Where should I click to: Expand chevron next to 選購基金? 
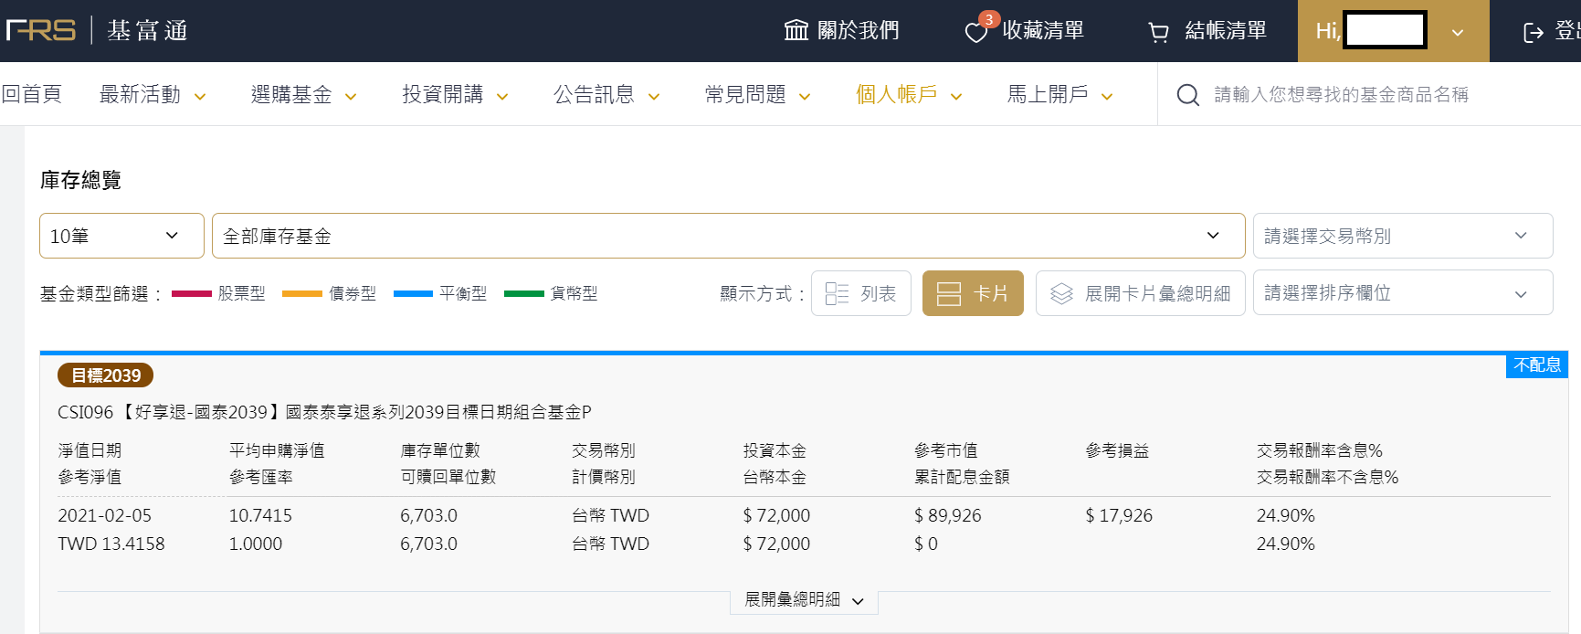click(351, 97)
